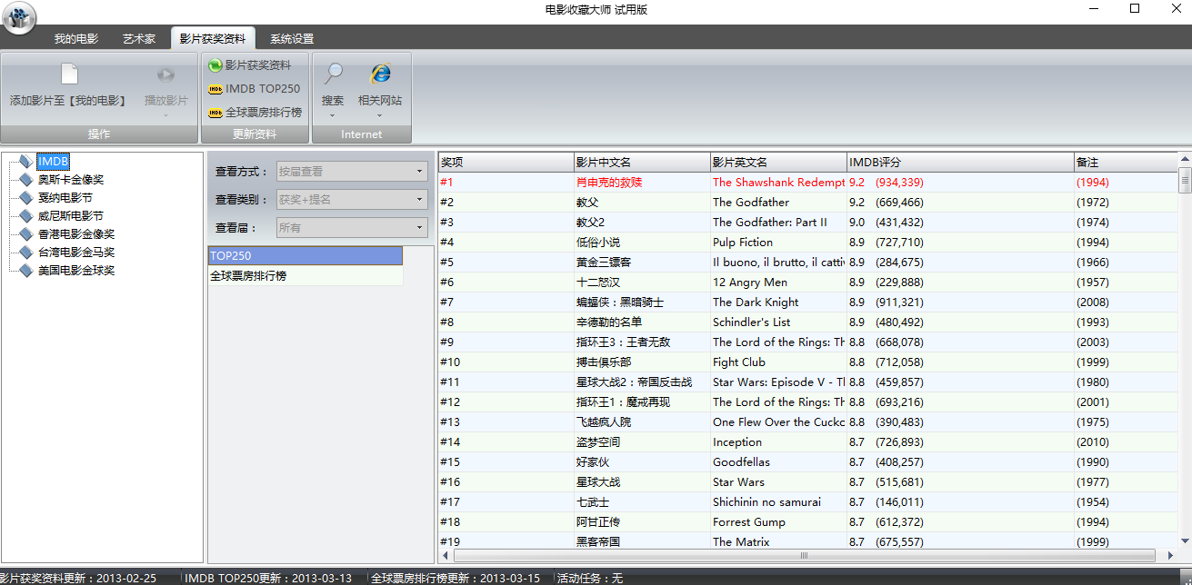Click the 全球票房排行榜 update icon
This screenshot has width=1192, height=585.
tap(215, 113)
